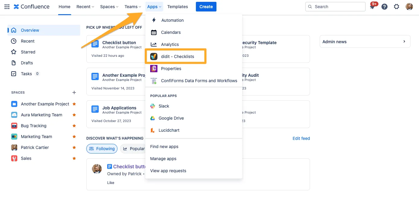The image size is (419, 197).
Task: Click the Patrick Cartier space avatar
Action: [14, 147]
